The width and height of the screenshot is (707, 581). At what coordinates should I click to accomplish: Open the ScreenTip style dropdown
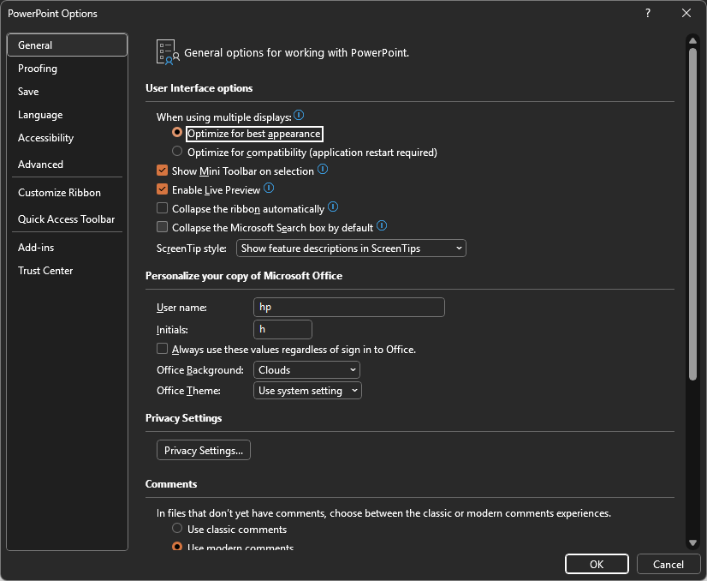tap(351, 249)
